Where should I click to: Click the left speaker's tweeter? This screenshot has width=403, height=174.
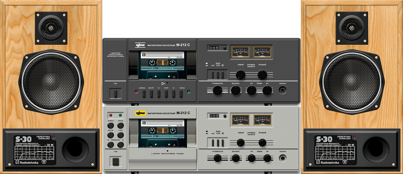(52, 29)
